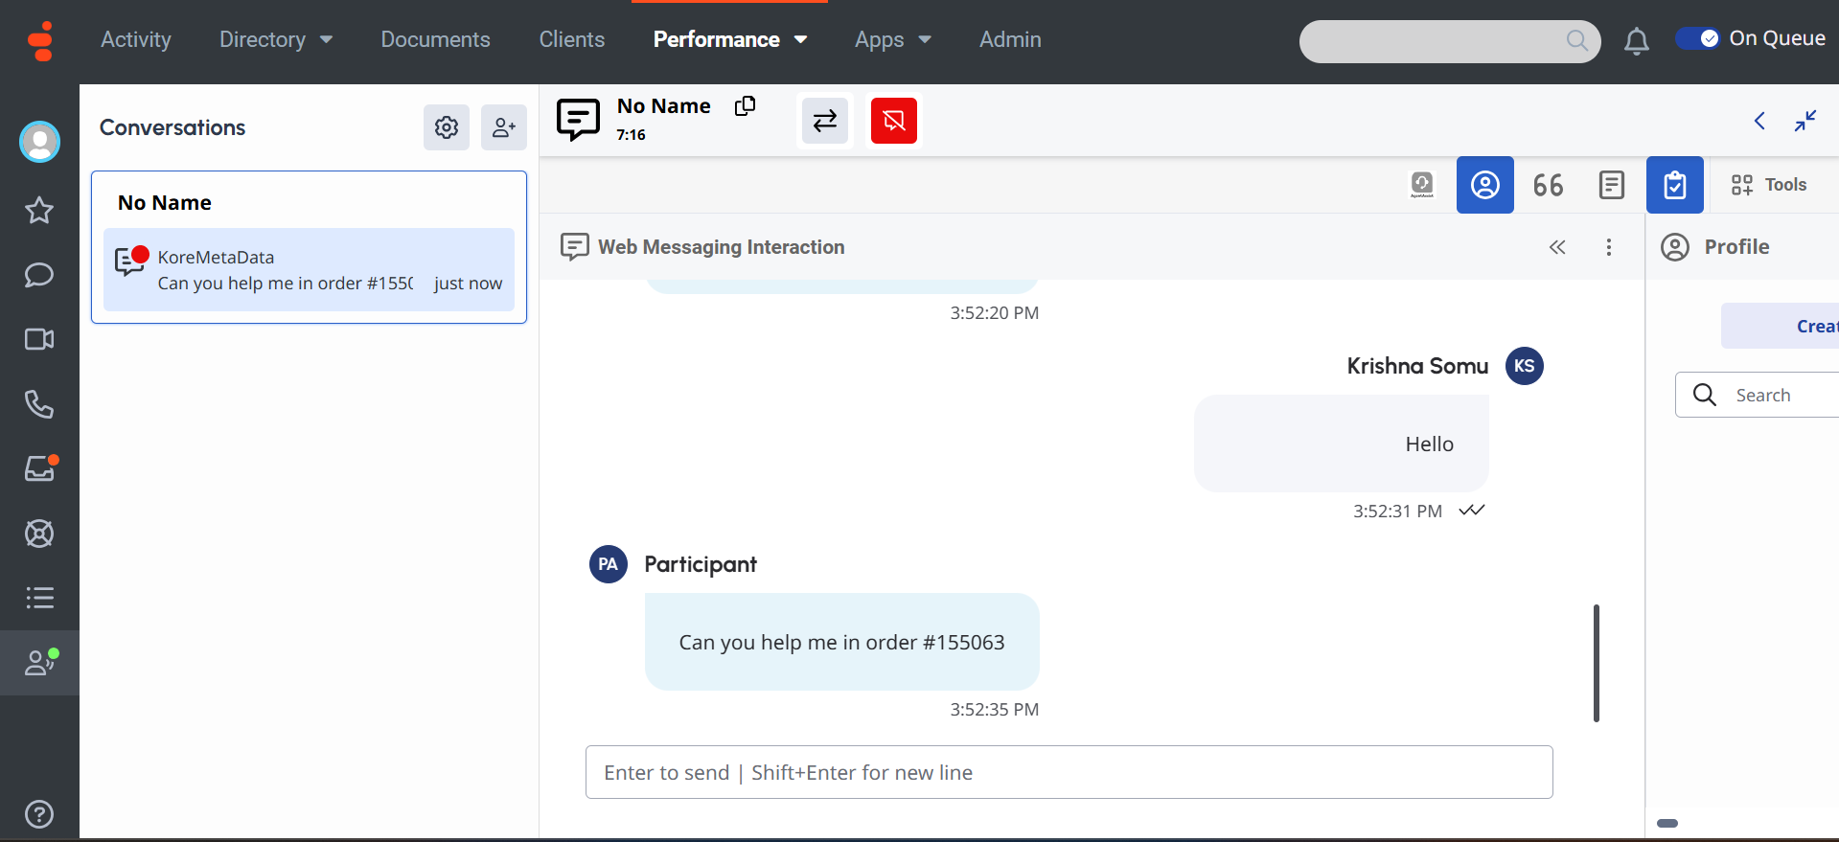Toggle the profile panel icon

click(1484, 185)
